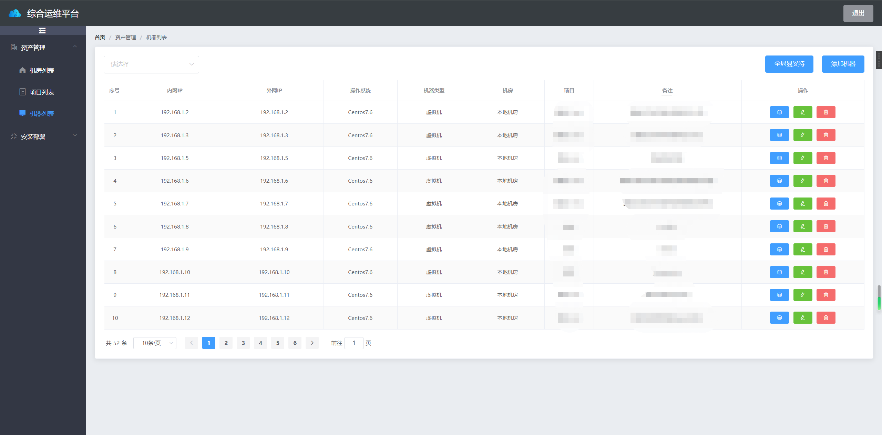
Task: Select the 机房列表 house icon in sidebar
Action: tap(22, 70)
